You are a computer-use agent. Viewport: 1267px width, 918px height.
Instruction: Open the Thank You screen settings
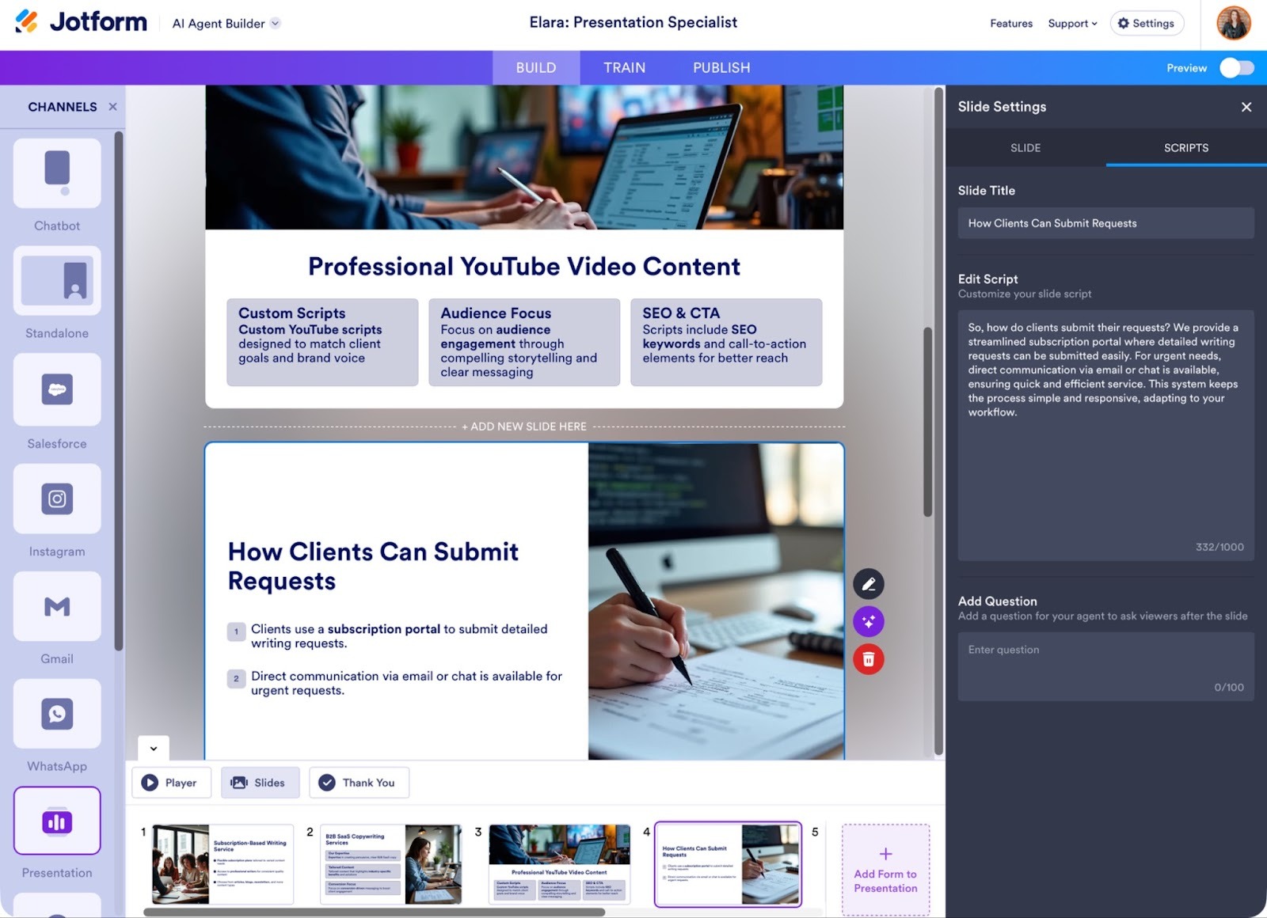click(x=359, y=782)
